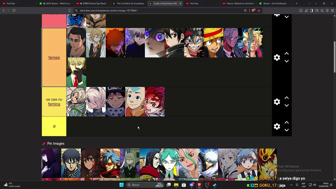Click the taskbar microphone icon
Viewport: 336px width, 189px height.
[297, 185]
